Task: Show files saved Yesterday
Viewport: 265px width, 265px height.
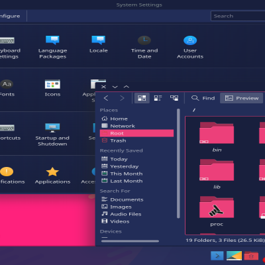Action: 136,166
